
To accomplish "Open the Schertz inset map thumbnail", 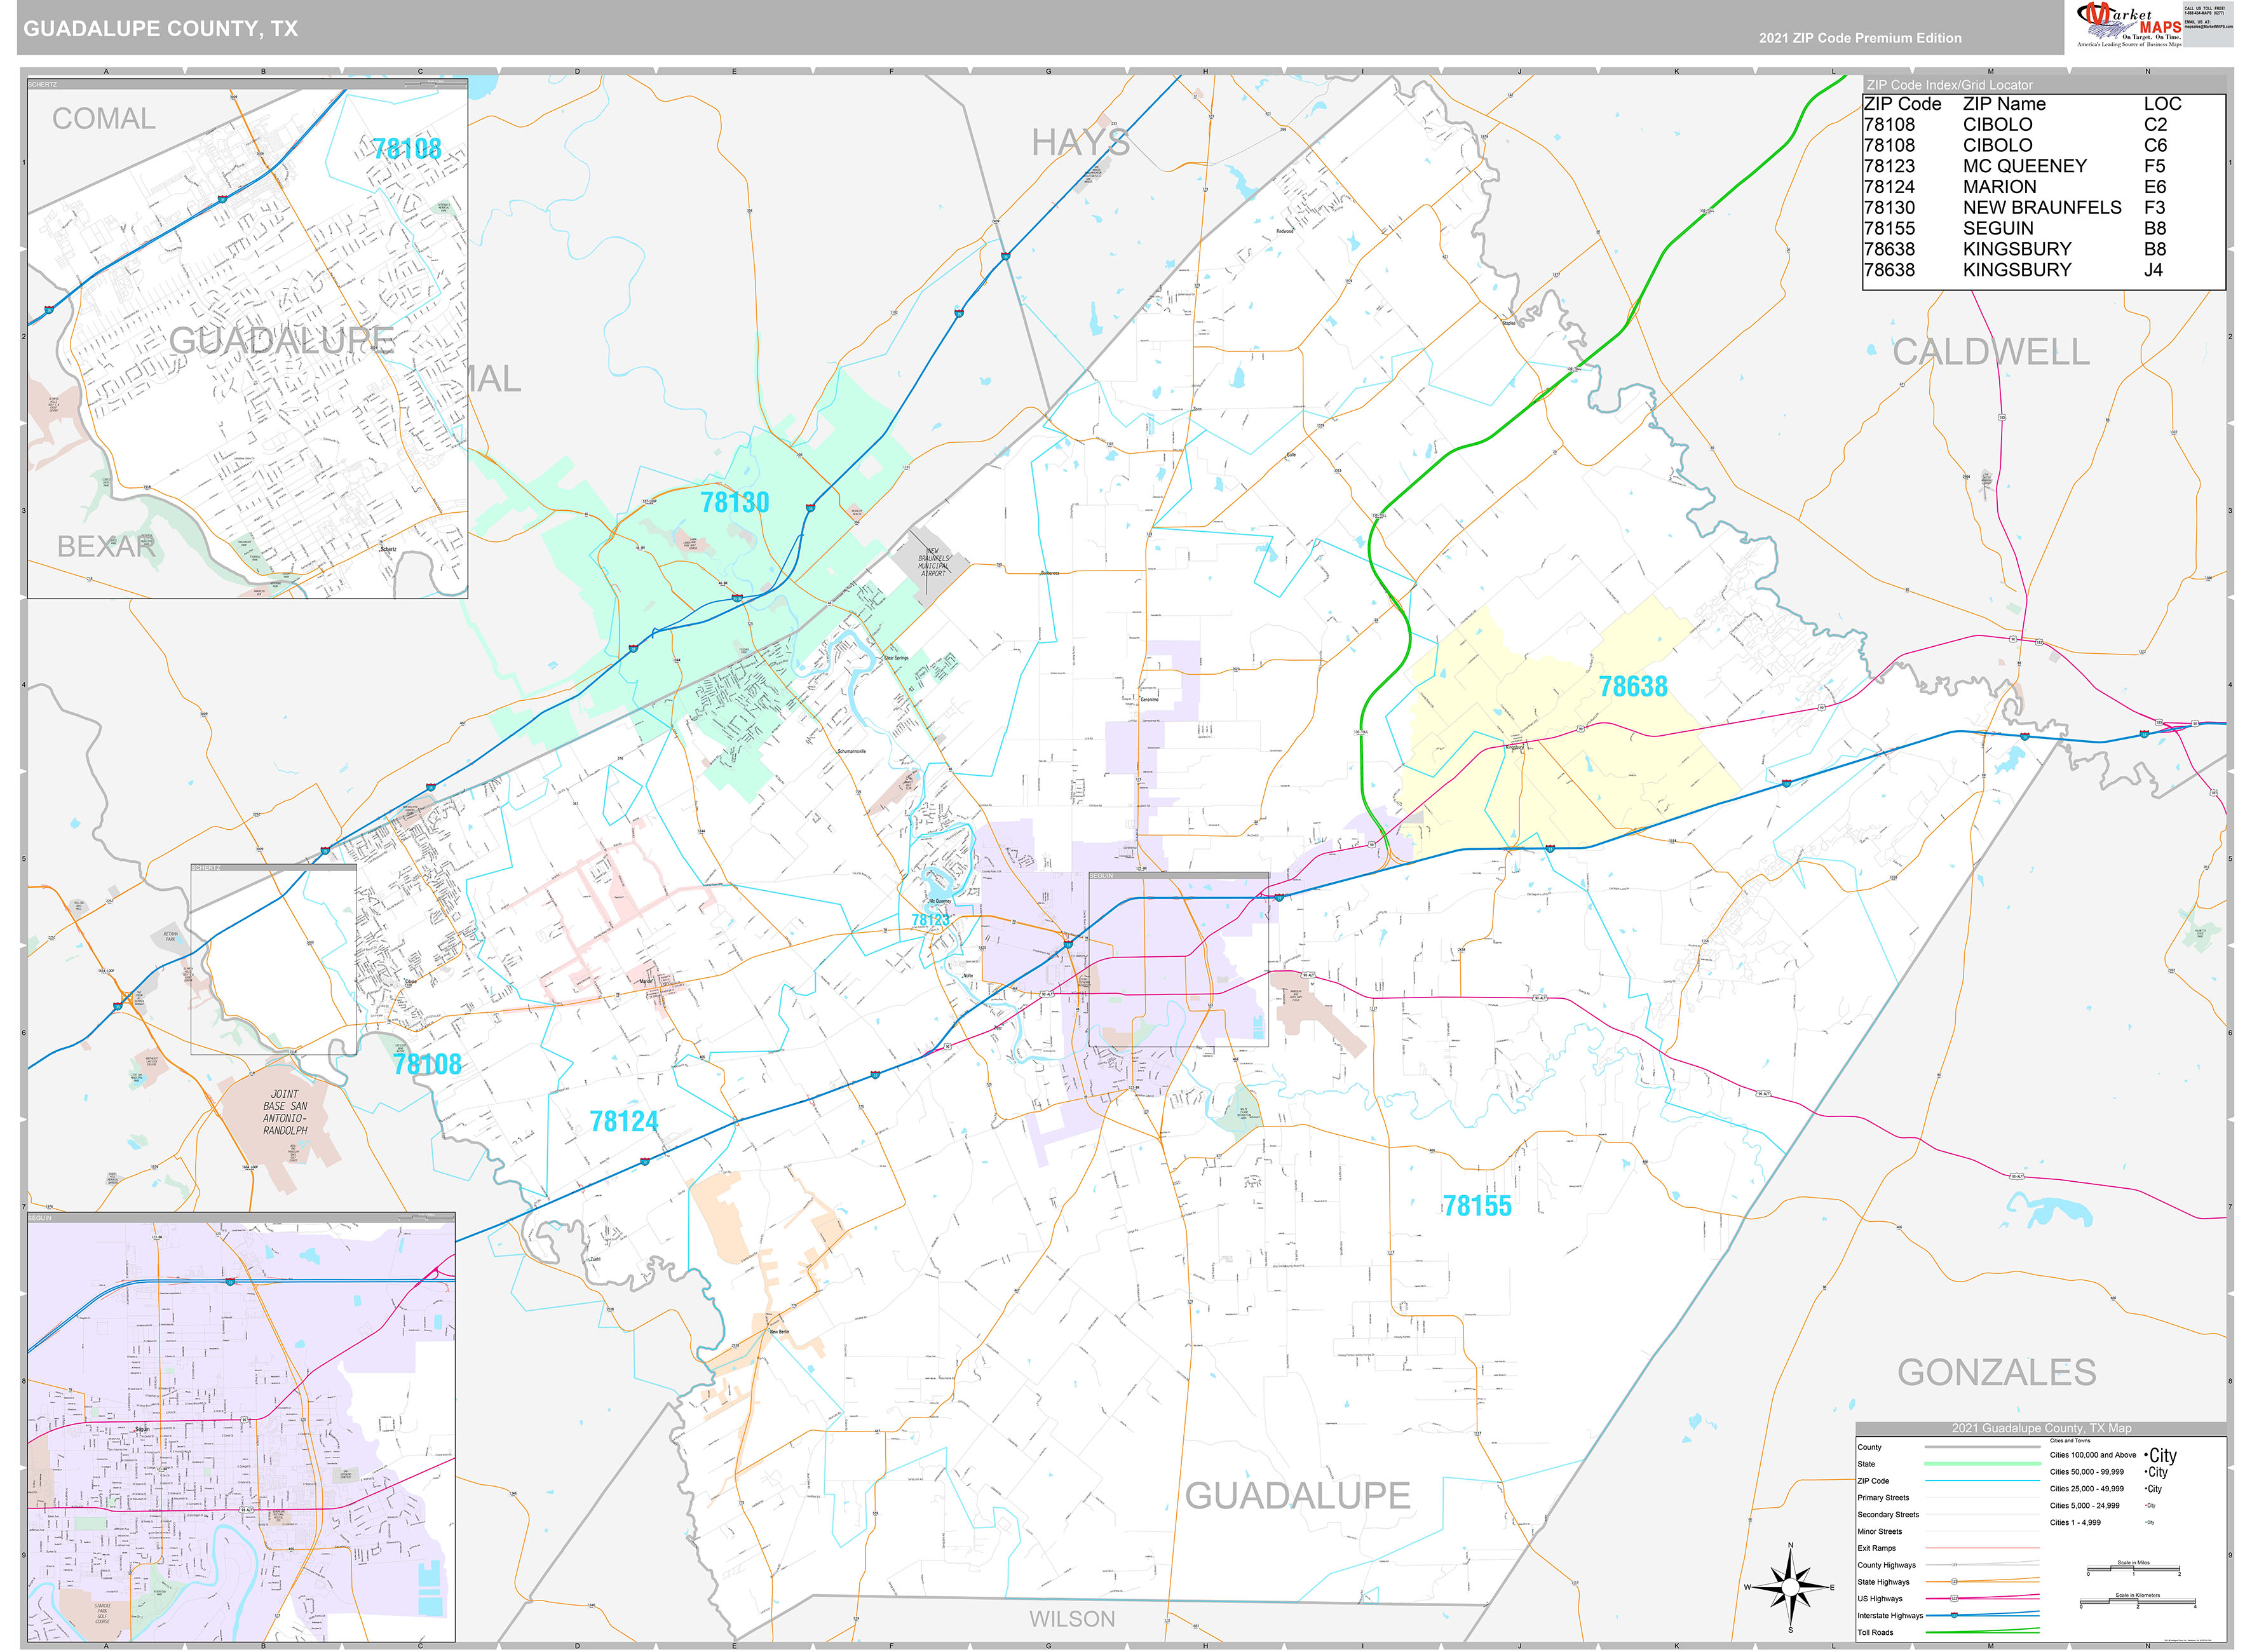I will (247, 339).
